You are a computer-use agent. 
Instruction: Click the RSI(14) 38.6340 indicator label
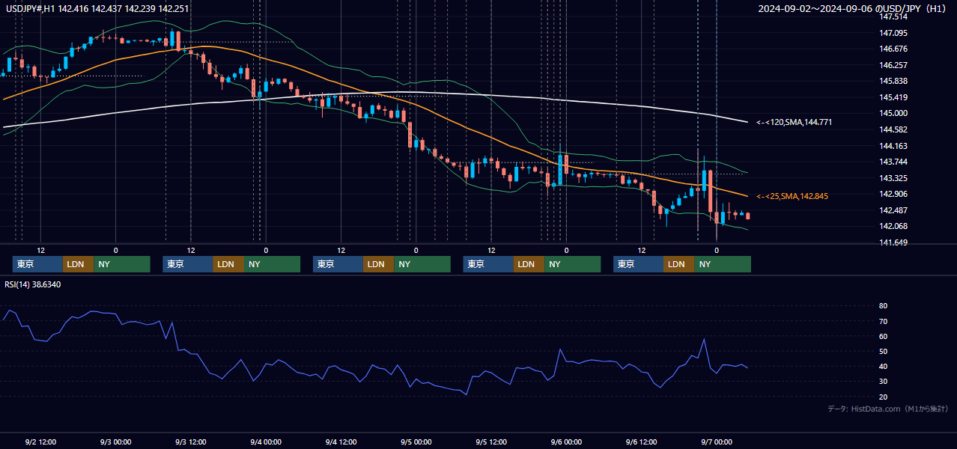(x=33, y=284)
